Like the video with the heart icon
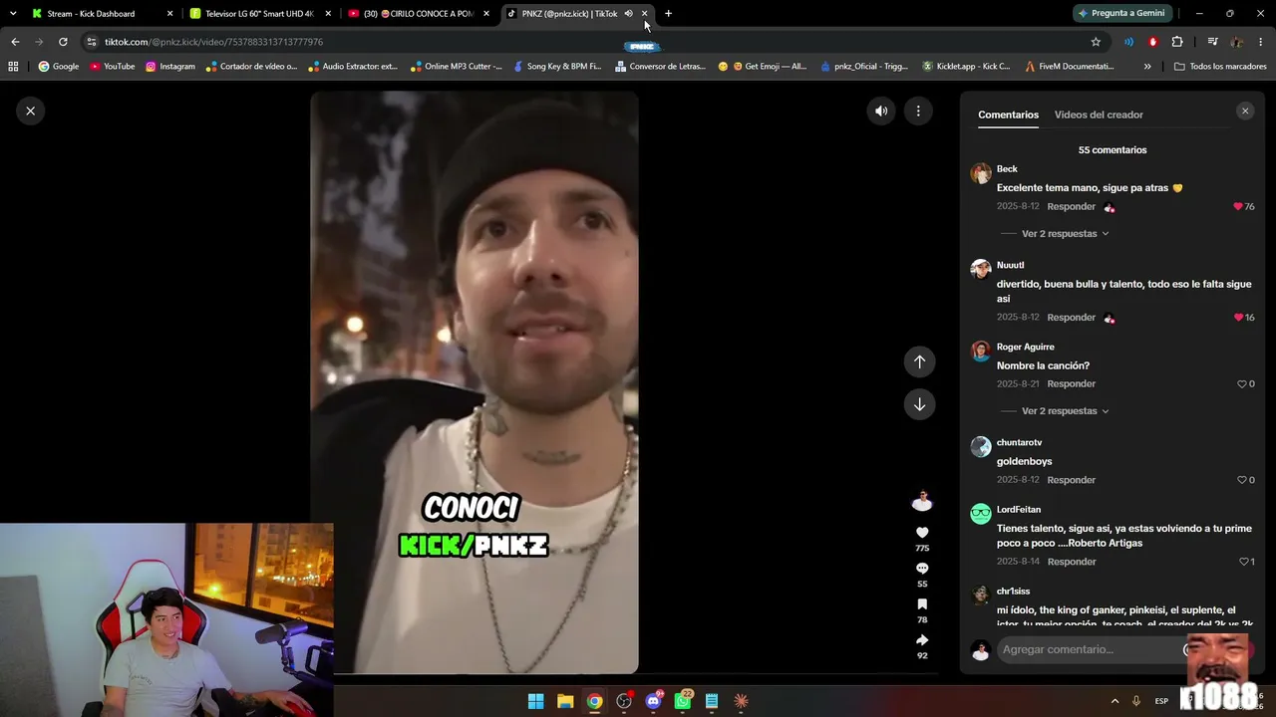The height and width of the screenshot is (717, 1276). (x=922, y=533)
